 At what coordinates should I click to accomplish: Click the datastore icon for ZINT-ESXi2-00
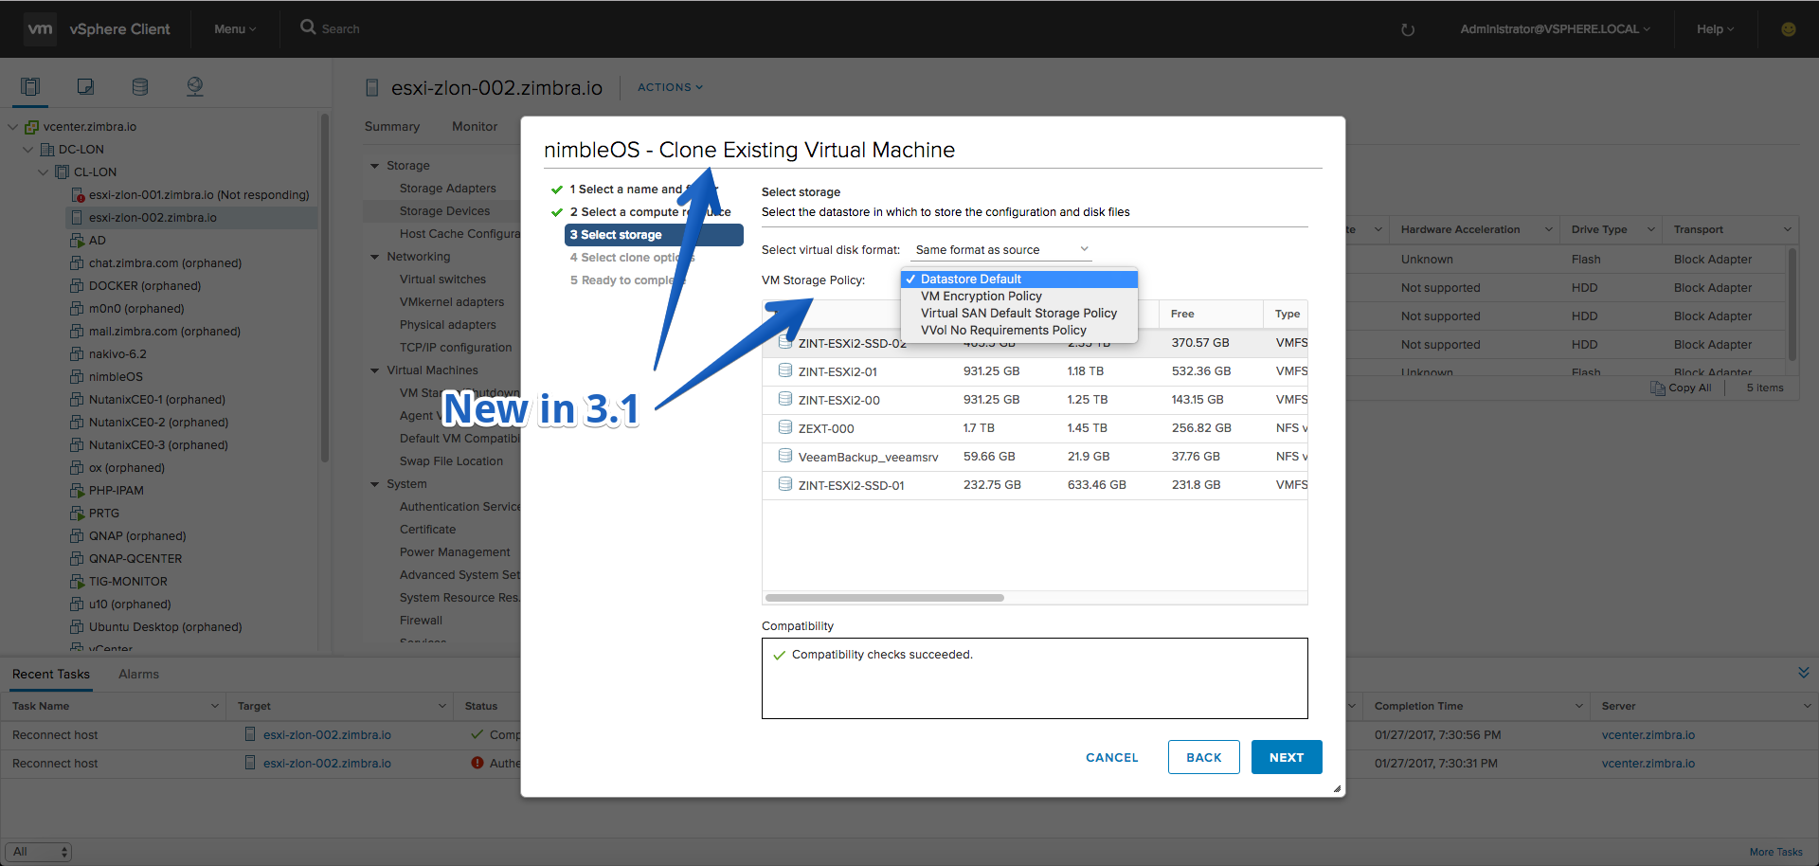pyautogui.click(x=785, y=399)
